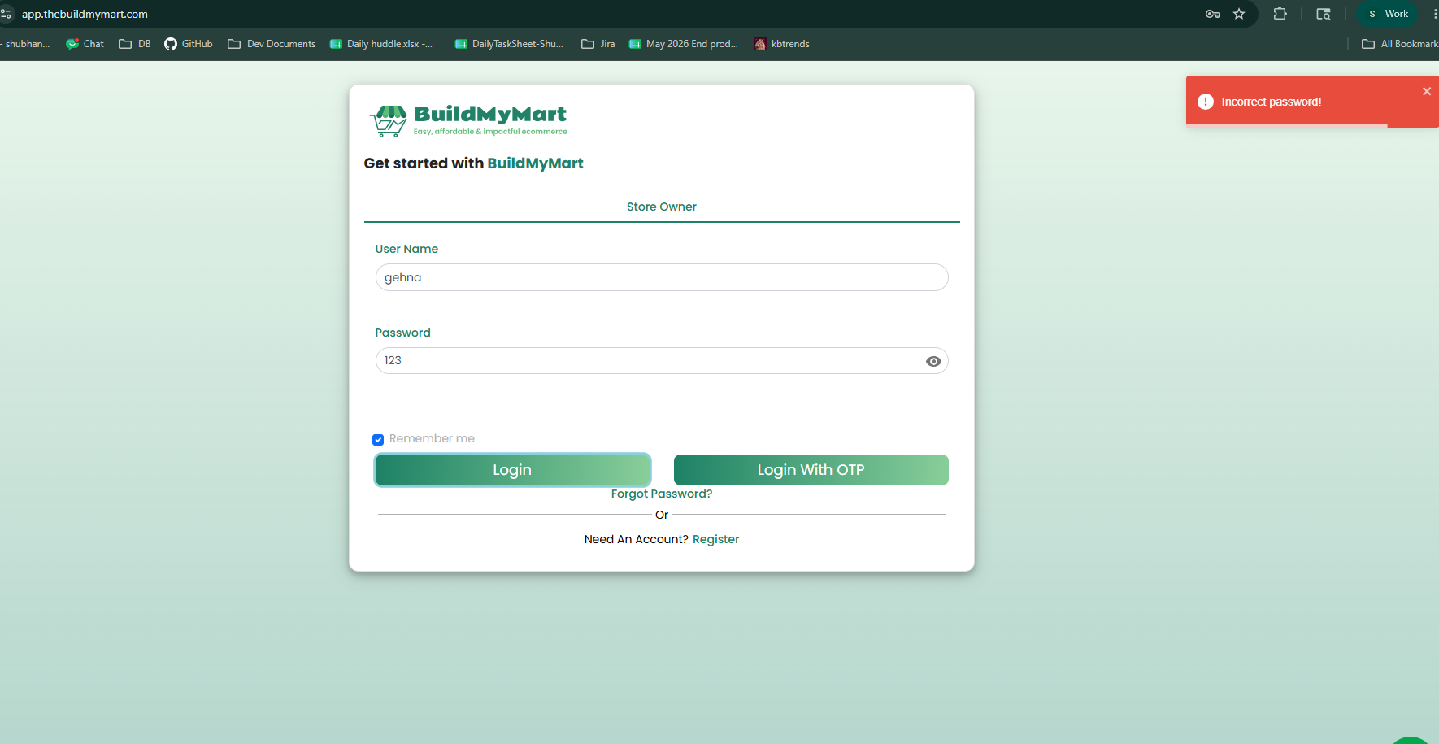Screen dimensions: 1439x744
Task: Focus the User Name field containing gehna
Action: click(662, 277)
